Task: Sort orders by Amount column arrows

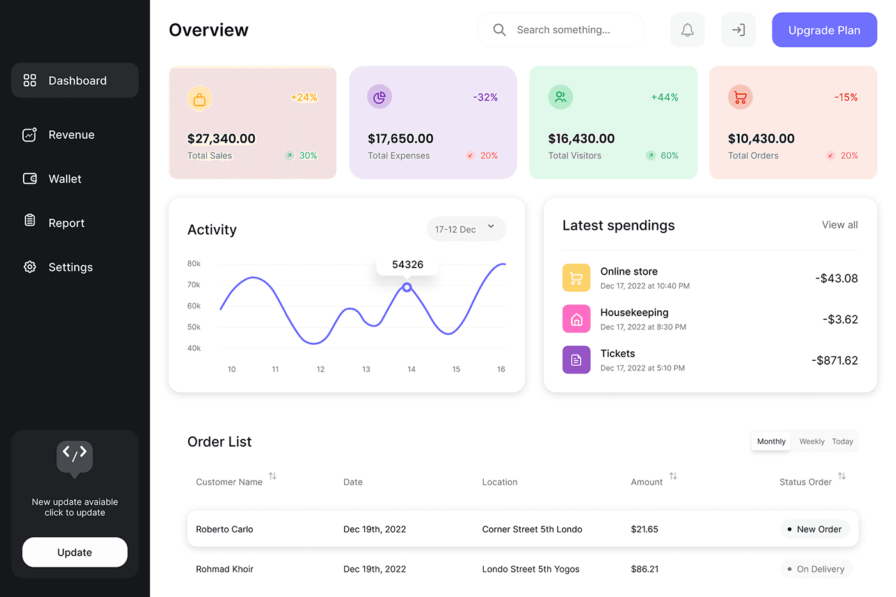Action: pos(673,476)
